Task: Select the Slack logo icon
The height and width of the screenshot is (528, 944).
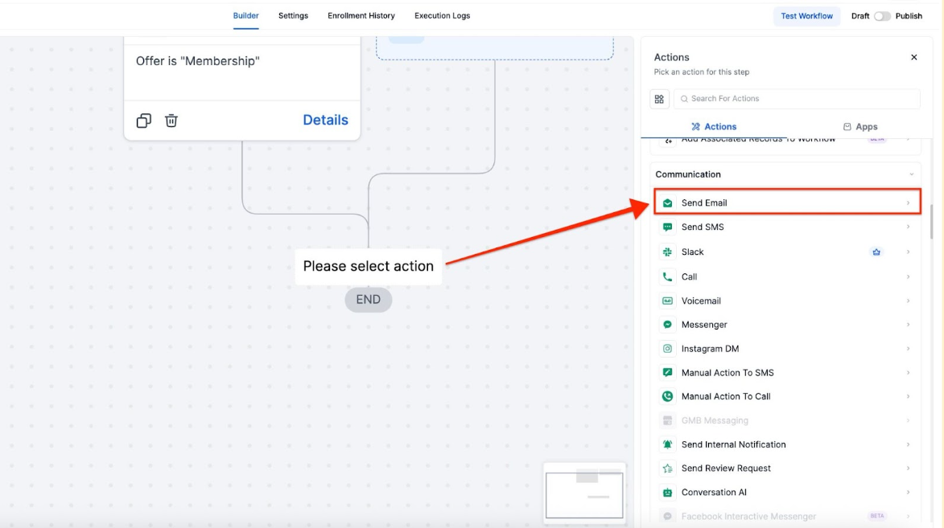Action: click(x=667, y=252)
